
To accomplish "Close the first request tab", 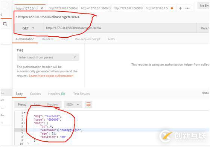I will point(42,8).
